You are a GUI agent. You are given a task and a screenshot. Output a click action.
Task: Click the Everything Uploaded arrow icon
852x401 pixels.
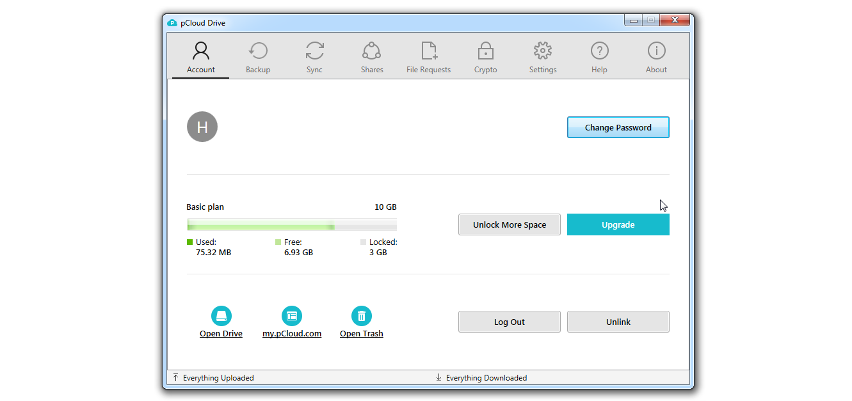coord(176,378)
